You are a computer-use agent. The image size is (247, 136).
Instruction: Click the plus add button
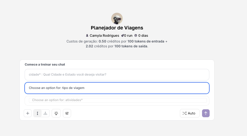click(x=28, y=113)
